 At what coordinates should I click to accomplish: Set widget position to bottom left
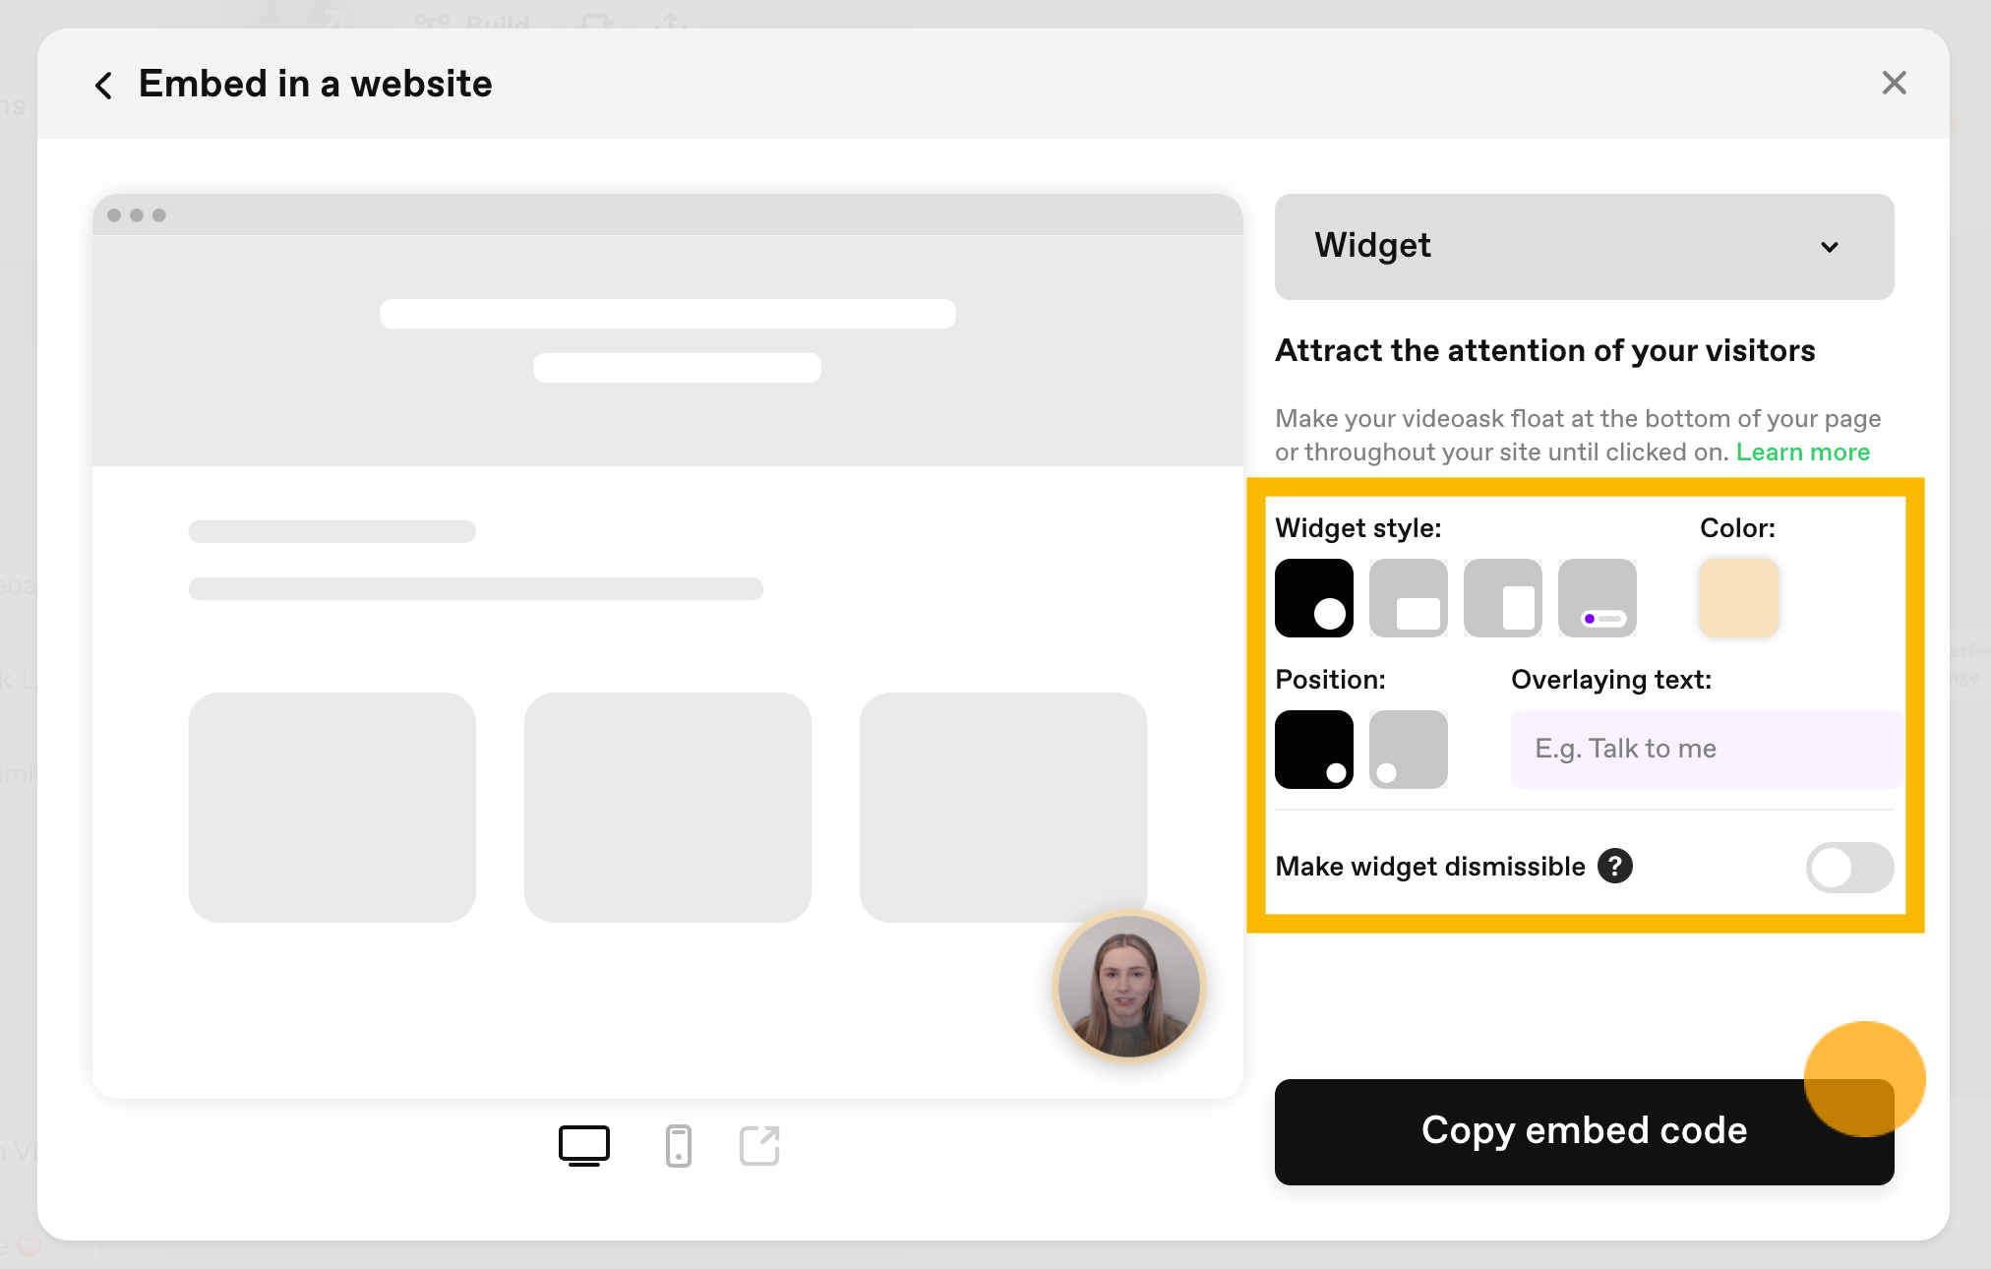coord(1409,750)
